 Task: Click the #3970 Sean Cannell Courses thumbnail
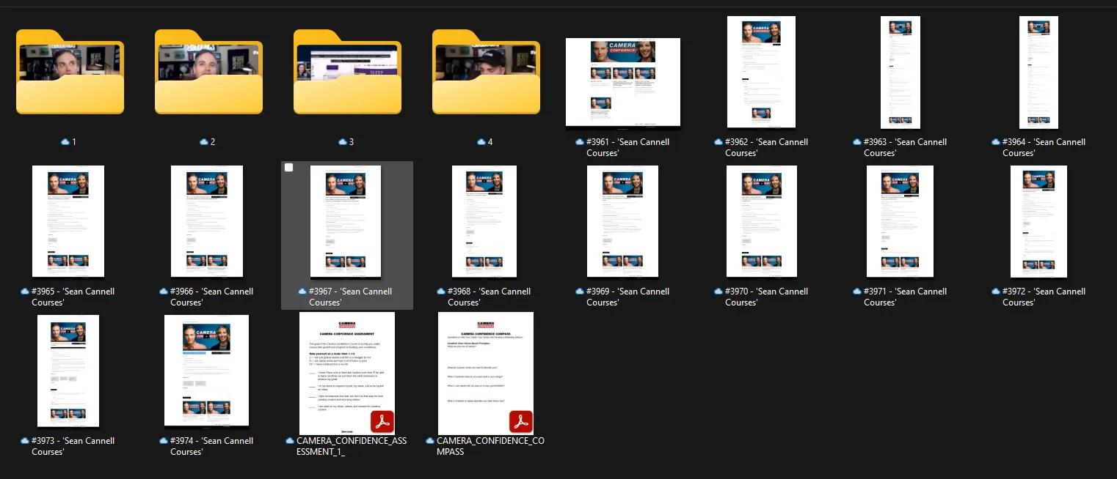[x=762, y=221]
